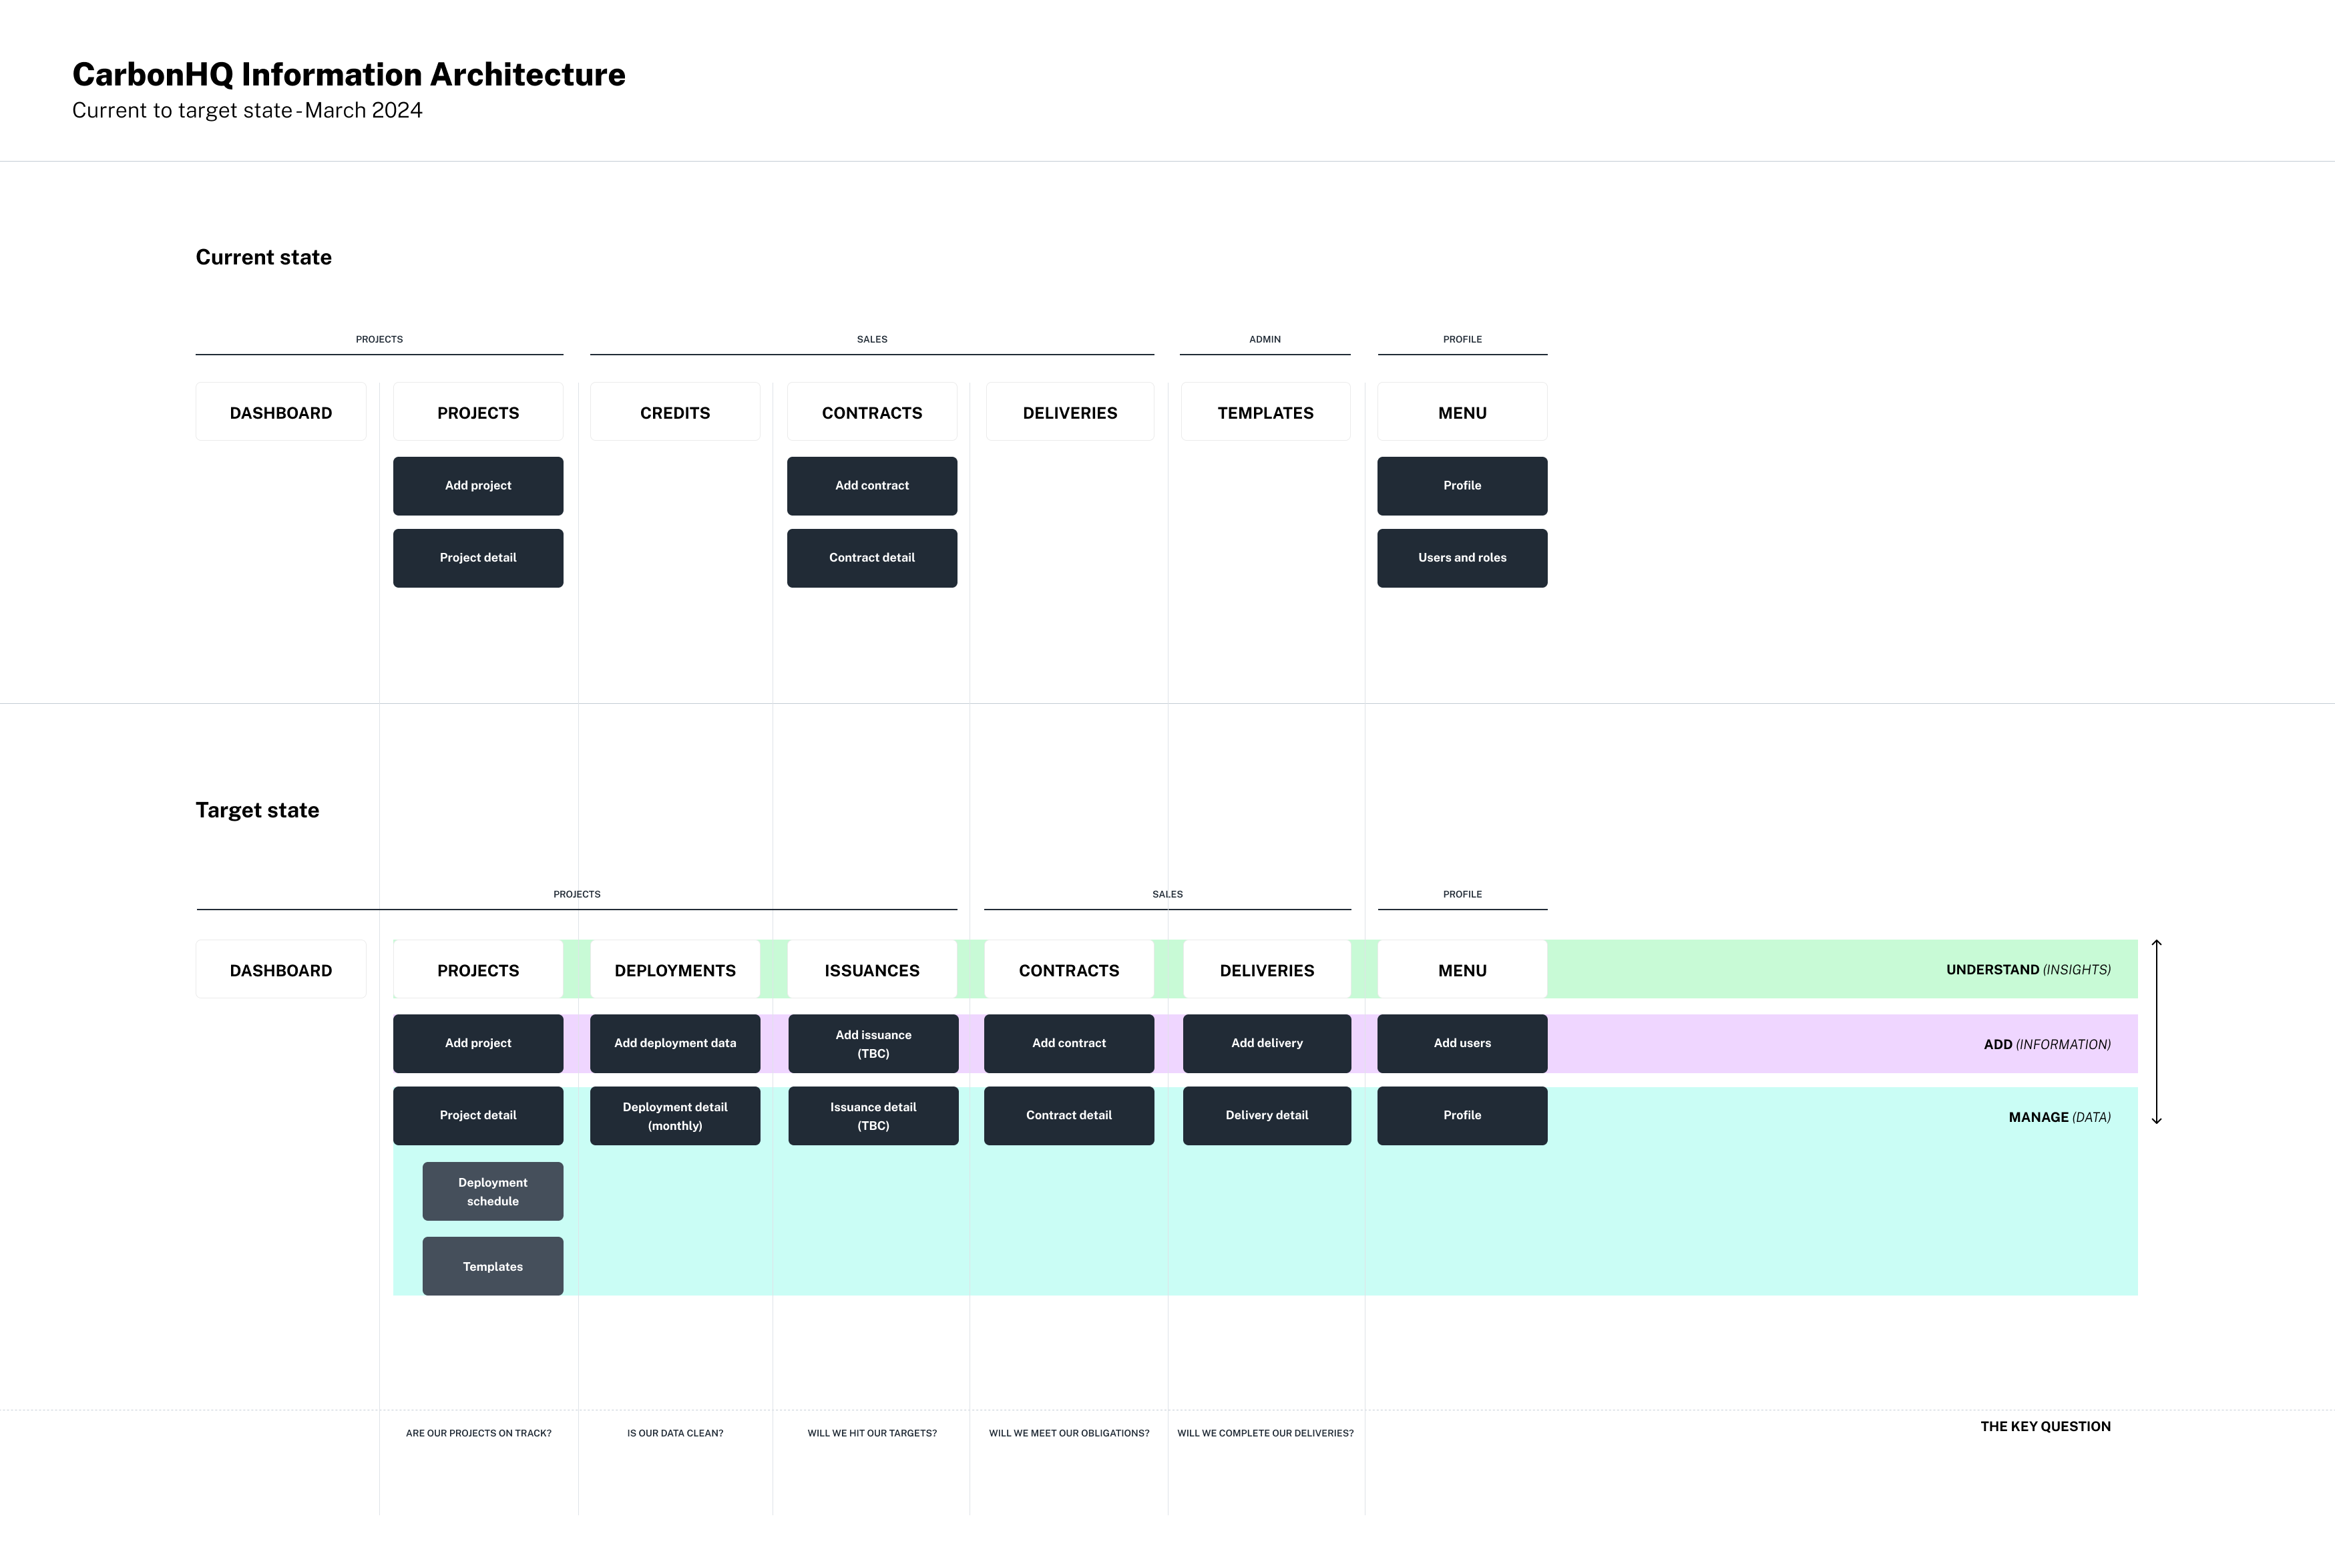Open Contract detail in Current state
This screenshot has height=1568, width=2335.
[871, 558]
